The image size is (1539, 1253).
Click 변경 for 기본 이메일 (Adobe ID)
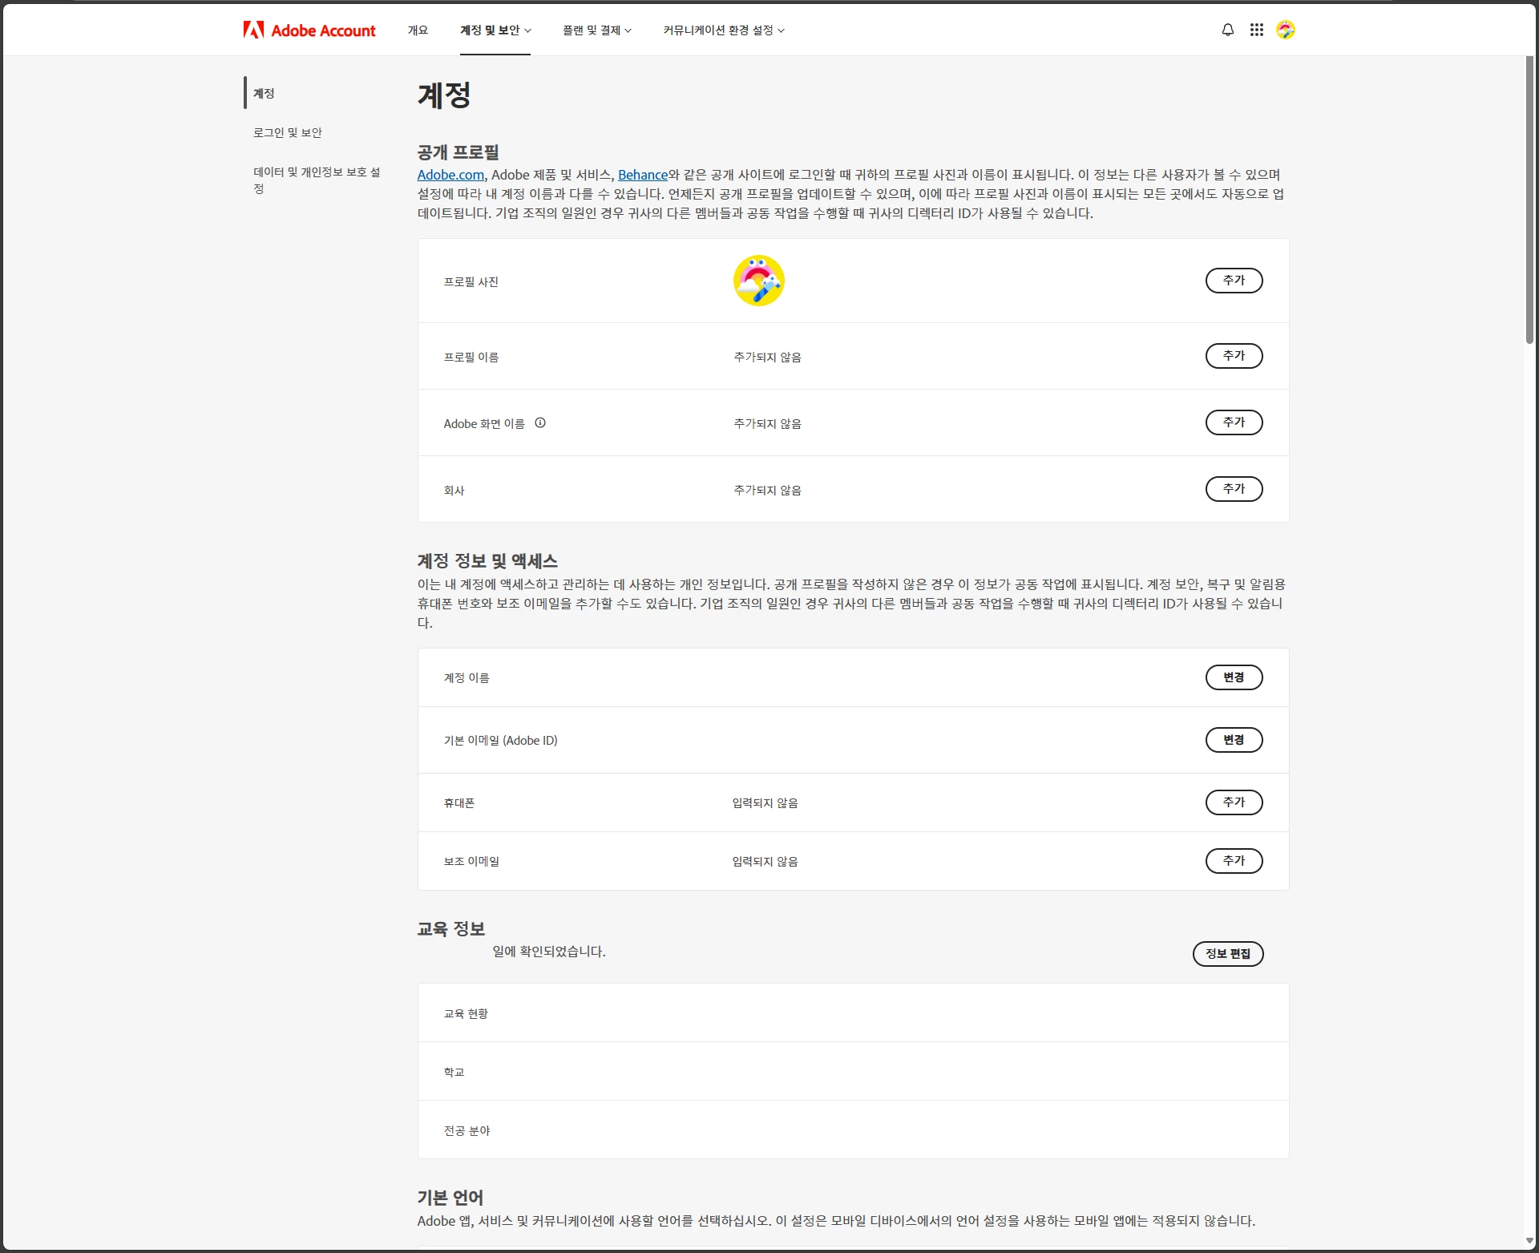[1233, 740]
